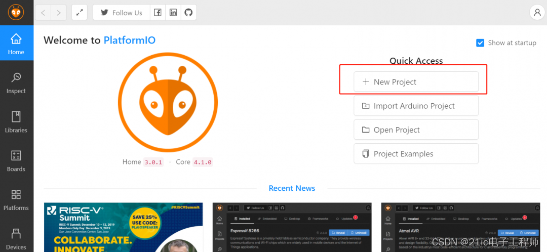The height and width of the screenshot is (252, 547).
Task: Open the LinkedIn icon link
Action: (173, 13)
